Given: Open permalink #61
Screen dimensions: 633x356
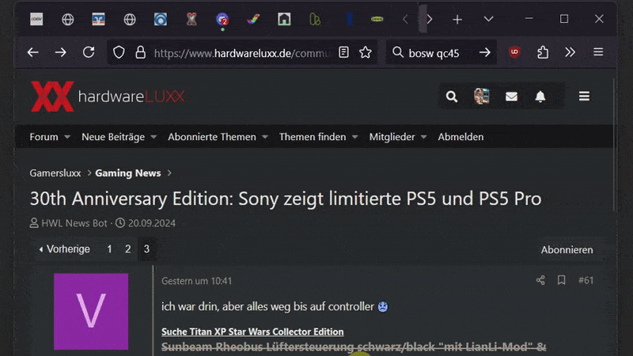Looking at the screenshot, I should point(586,280).
